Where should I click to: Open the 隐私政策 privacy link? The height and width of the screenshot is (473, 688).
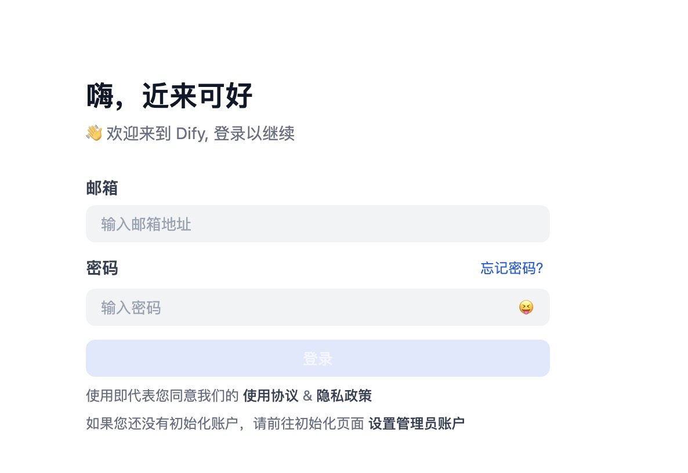coord(344,396)
